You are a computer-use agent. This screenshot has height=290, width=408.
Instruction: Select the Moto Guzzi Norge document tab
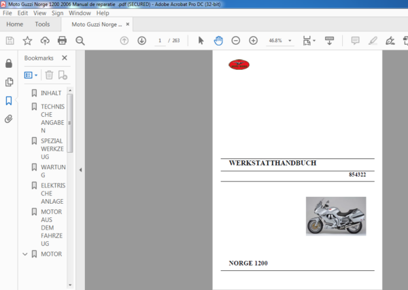pyautogui.click(x=97, y=24)
